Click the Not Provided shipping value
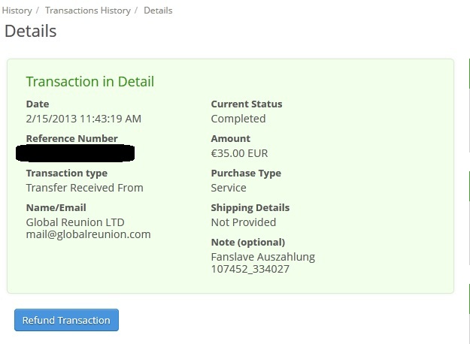Viewport: 470px width, 344px height. (x=243, y=222)
